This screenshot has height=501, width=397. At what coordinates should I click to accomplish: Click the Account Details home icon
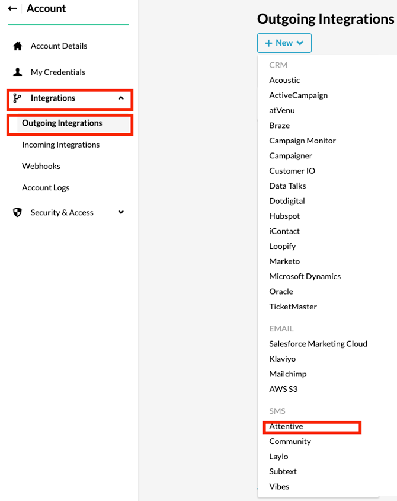(18, 46)
